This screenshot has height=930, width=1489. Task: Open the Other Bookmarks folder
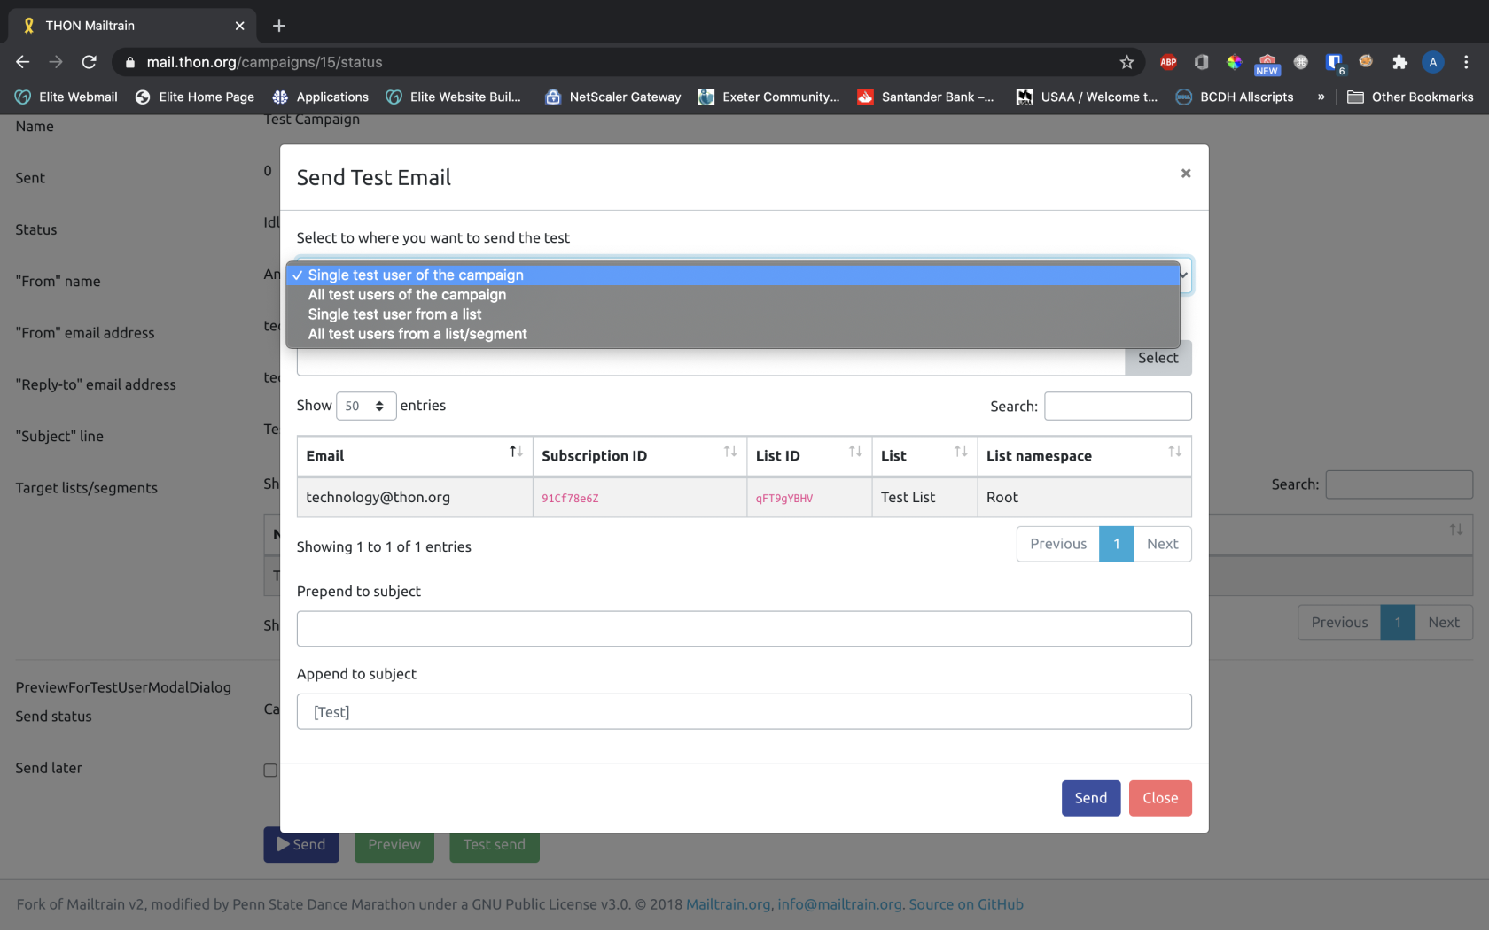coord(1410,97)
